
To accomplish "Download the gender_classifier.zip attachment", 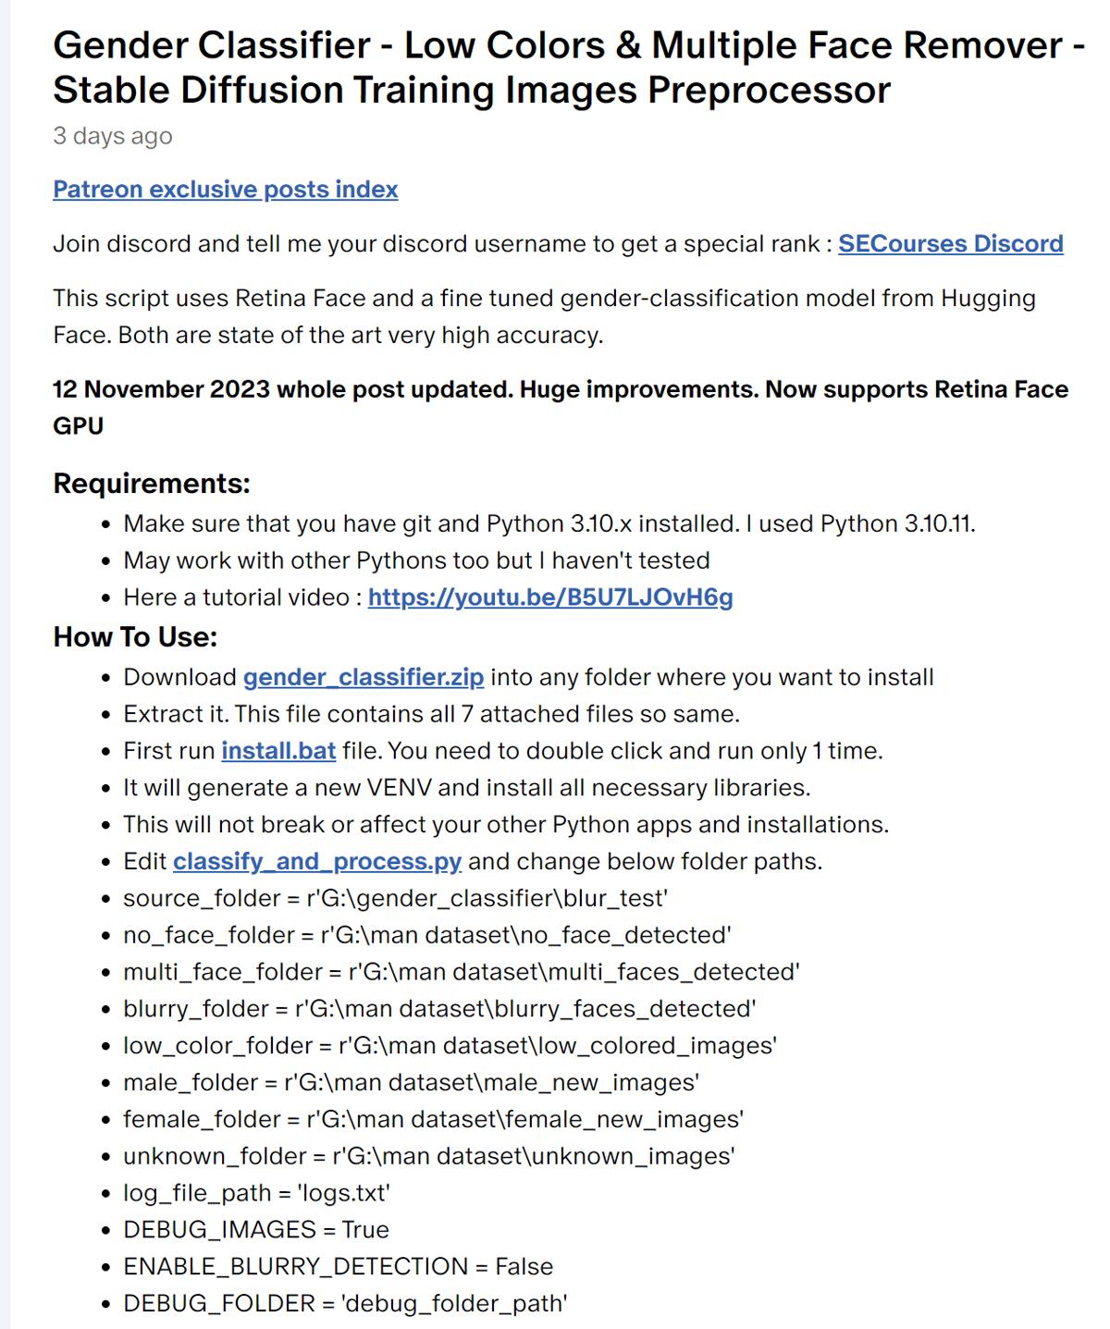I will 364,677.
